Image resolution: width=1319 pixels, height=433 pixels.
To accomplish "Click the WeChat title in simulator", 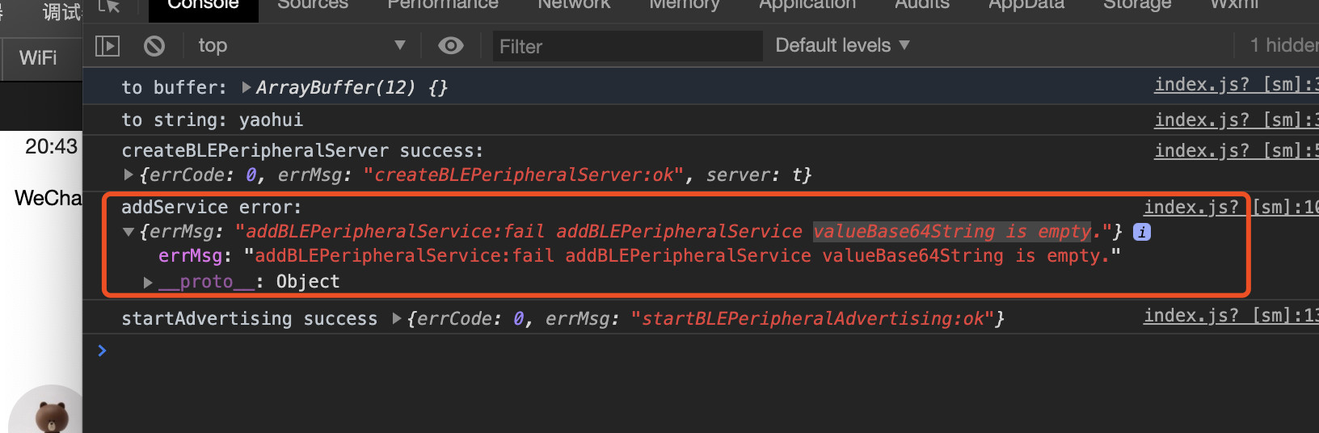I will tap(48, 198).
